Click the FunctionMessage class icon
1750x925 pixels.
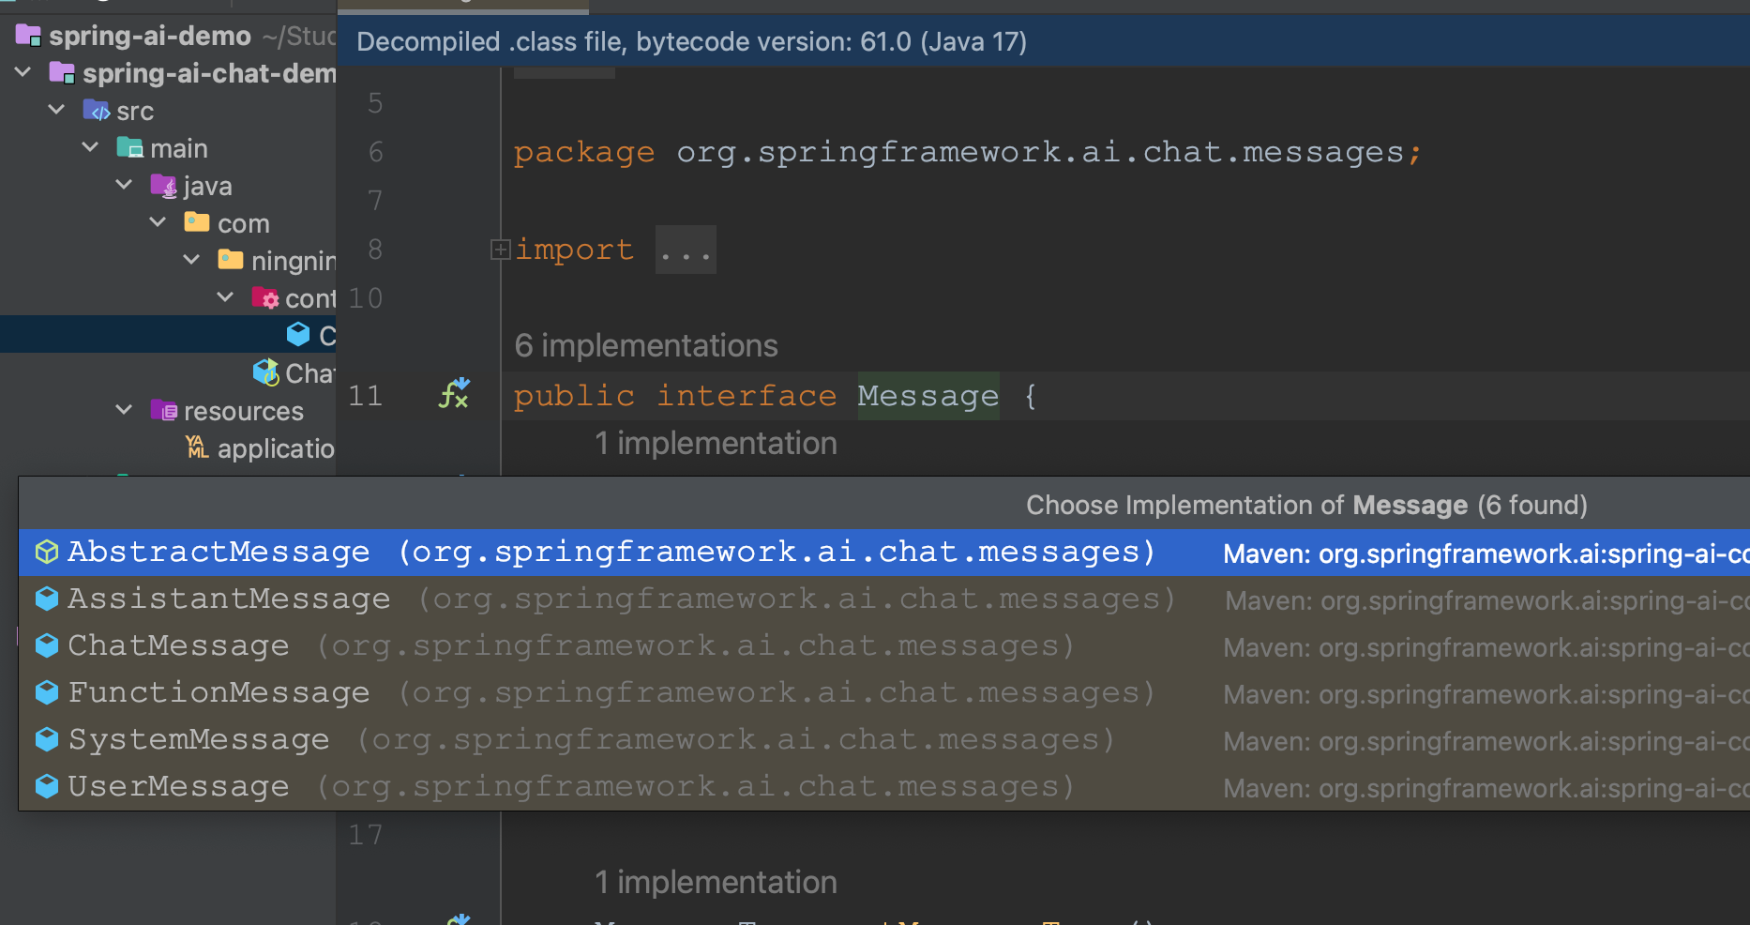point(47,692)
